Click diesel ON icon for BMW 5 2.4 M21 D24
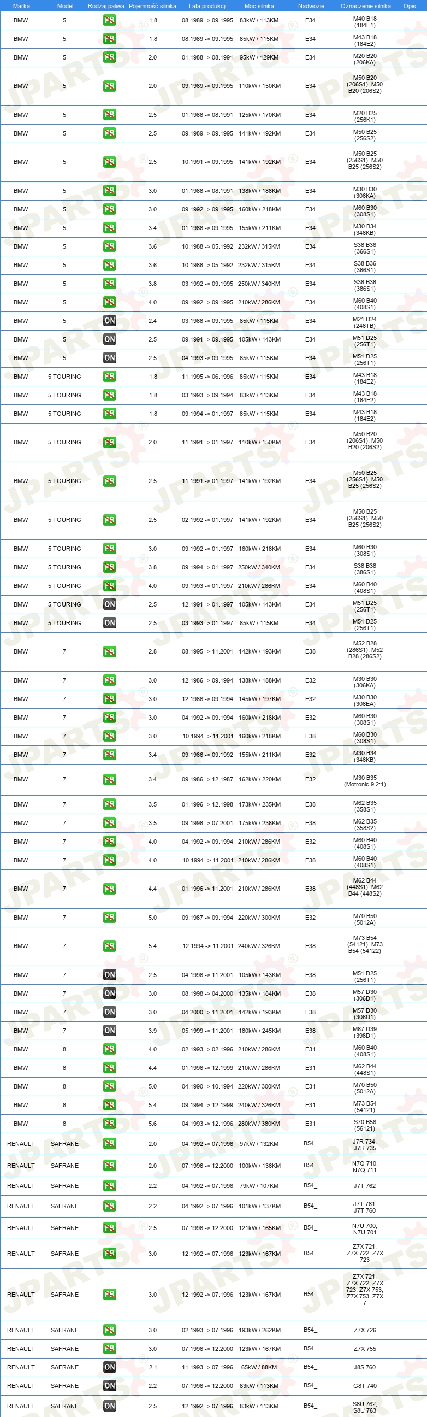Image resolution: width=427 pixels, height=1417 pixels. pyautogui.click(x=109, y=321)
